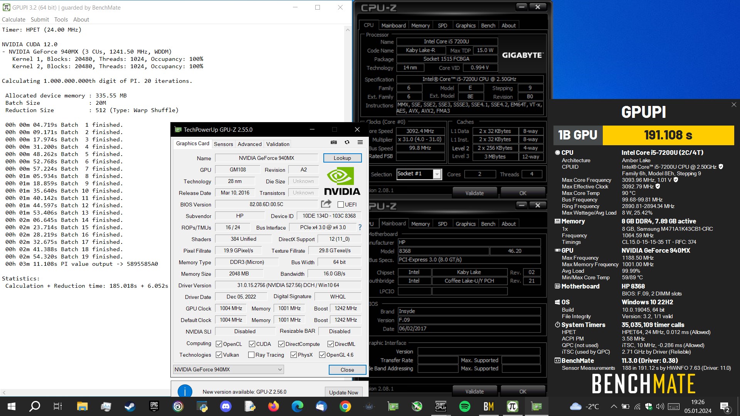
Task: Open the GPU selection dropdown in GPU-Z
Action: pyautogui.click(x=229, y=369)
